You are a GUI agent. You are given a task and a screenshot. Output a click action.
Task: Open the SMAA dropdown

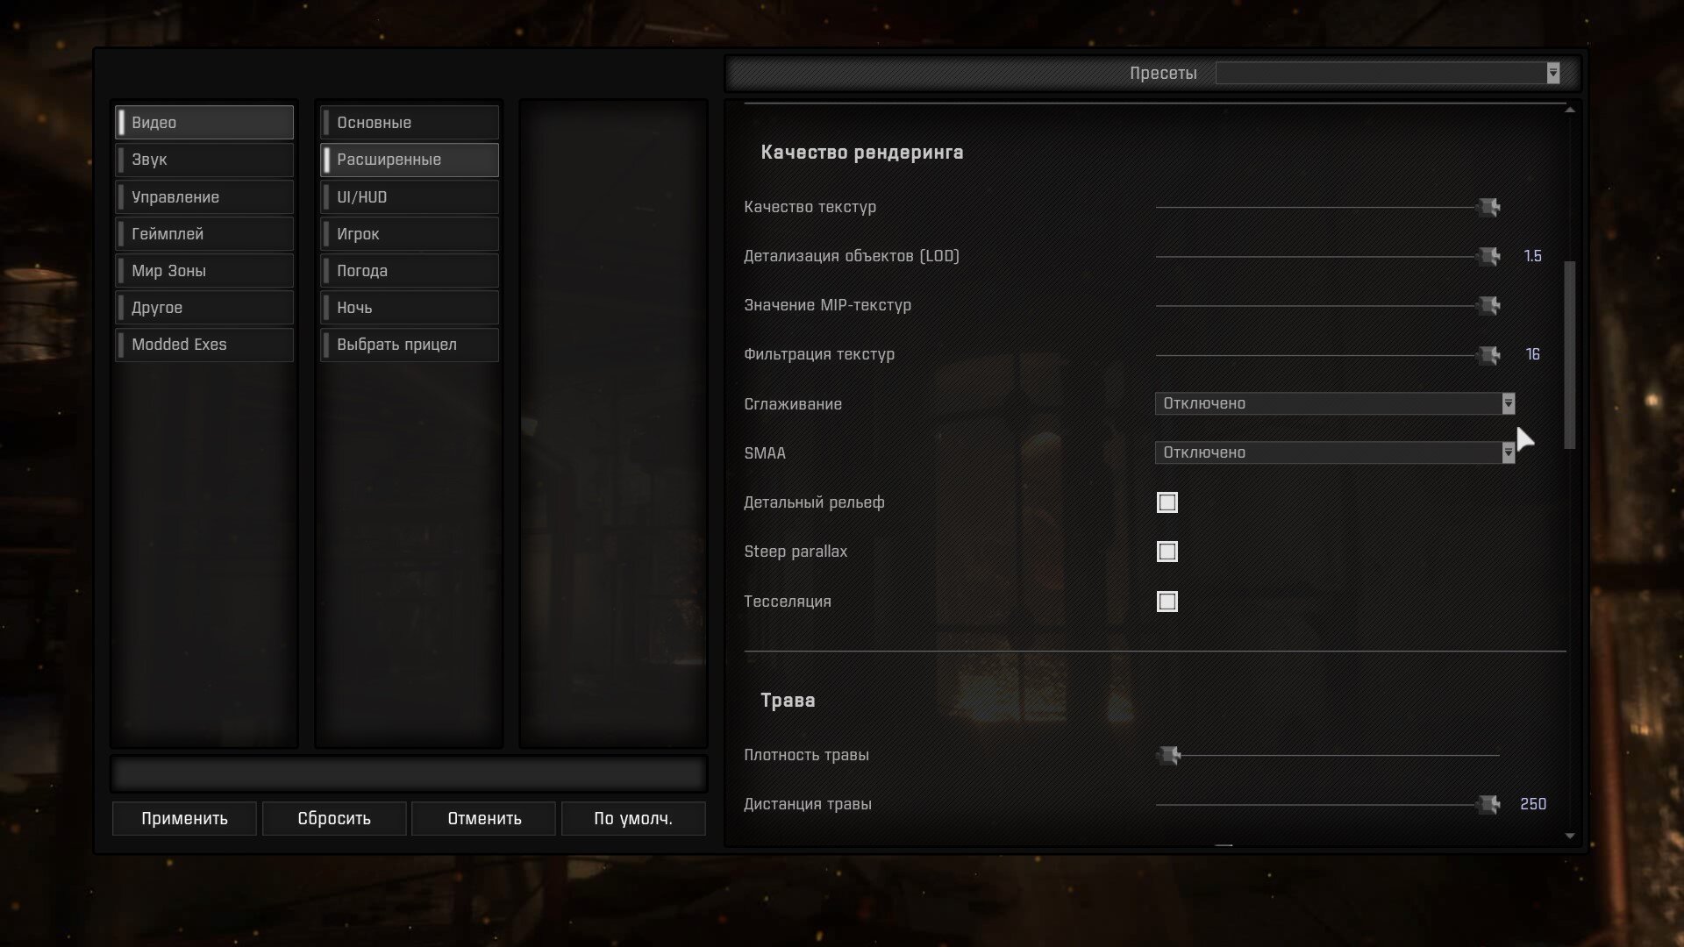tap(1508, 452)
